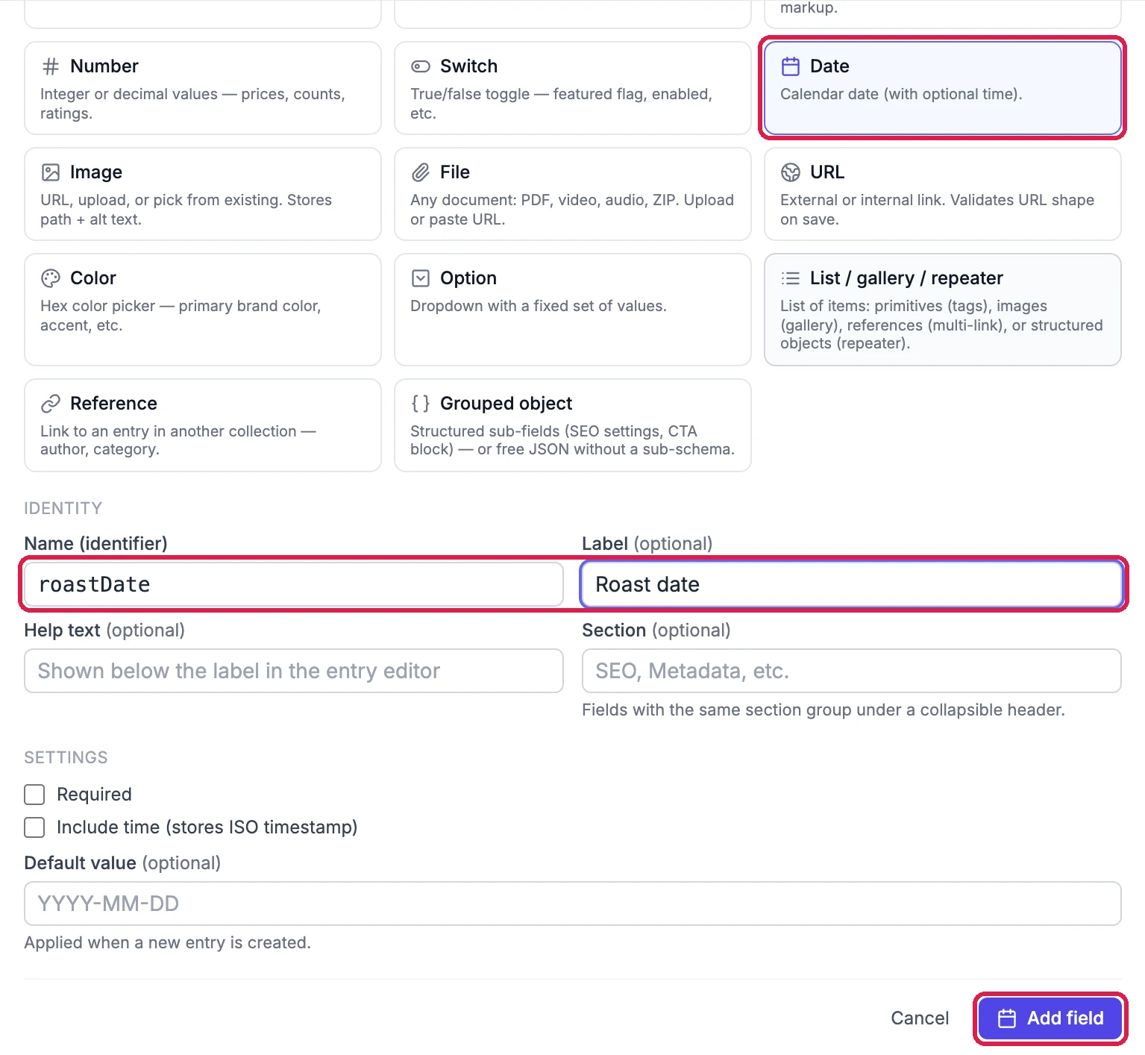The width and height of the screenshot is (1145, 1055).
Task: Click the SETTINGS section heading
Action: pyautogui.click(x=66, y=757)
